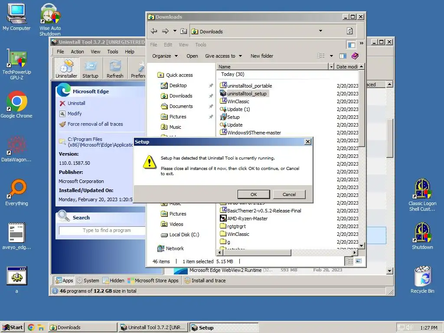This screenshot has width=444, height=333.
Task: Select Documents in the navigation pane
Action: click(x=177, y=106)
